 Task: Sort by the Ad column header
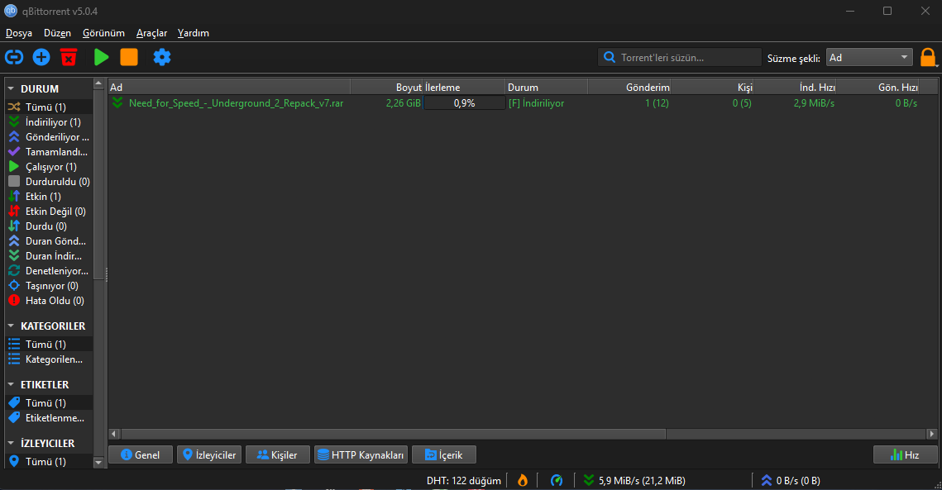(229, 87)
